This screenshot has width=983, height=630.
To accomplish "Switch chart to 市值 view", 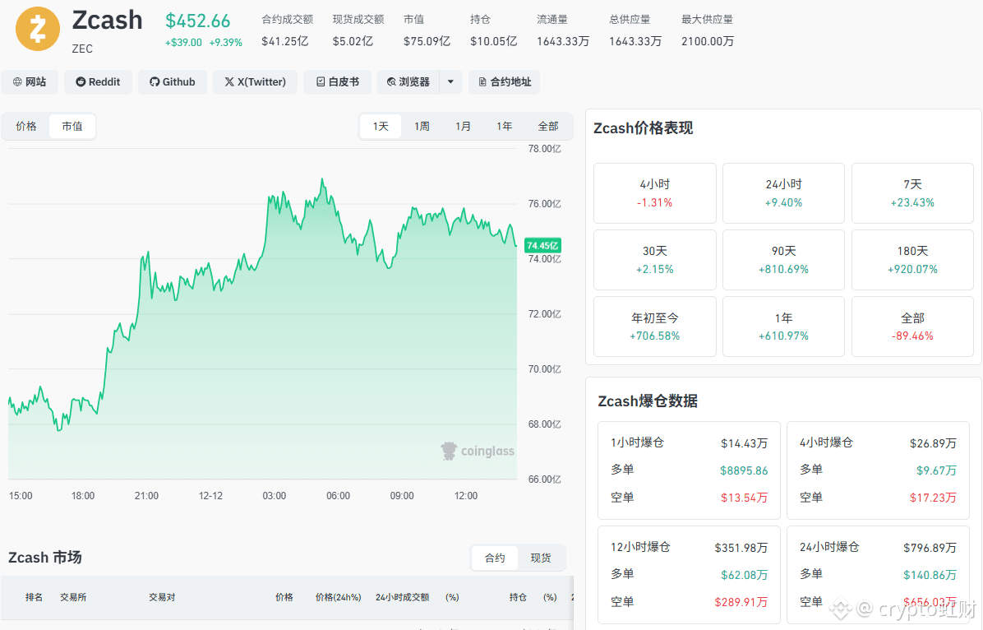I will 72,126.
